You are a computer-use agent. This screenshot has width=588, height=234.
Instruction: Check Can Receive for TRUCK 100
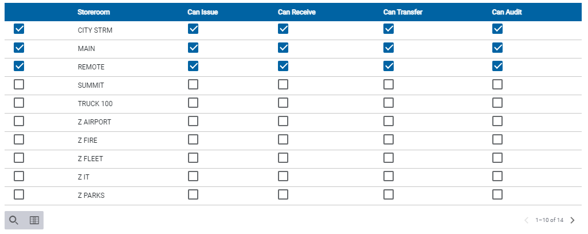283,103
